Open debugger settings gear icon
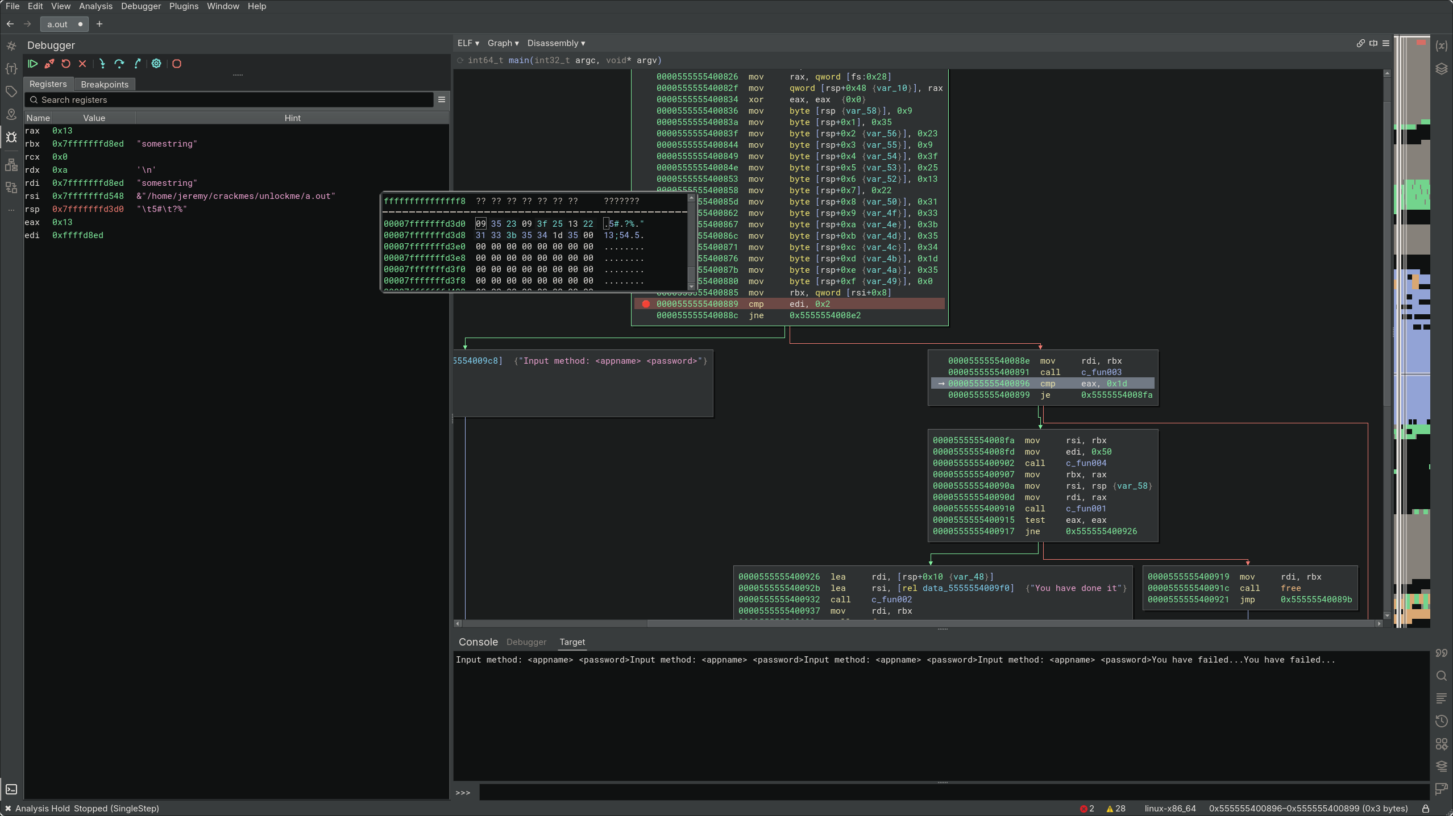The height and width of the screenshot is (816, 1453). click(156, 64)
